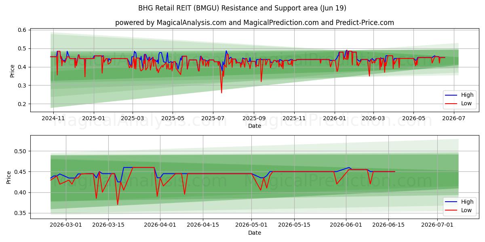Click the '0.35' price tick in bottom chart

21,213
